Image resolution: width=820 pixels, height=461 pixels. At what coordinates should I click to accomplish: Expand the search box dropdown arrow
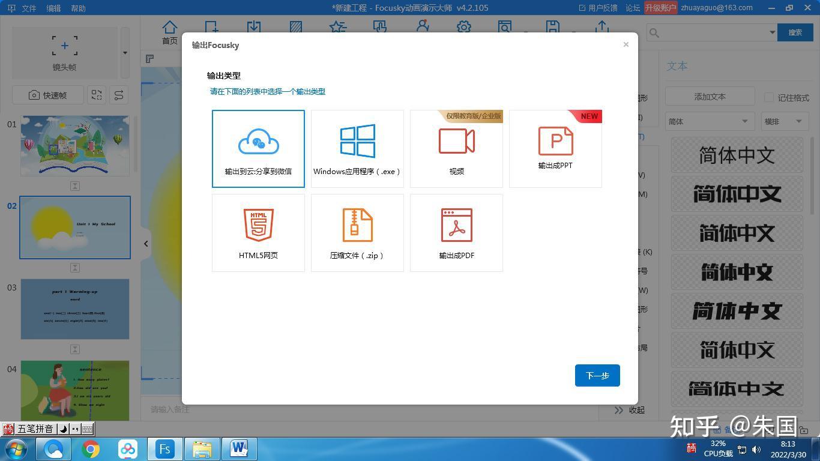click(x=773, y=32)
